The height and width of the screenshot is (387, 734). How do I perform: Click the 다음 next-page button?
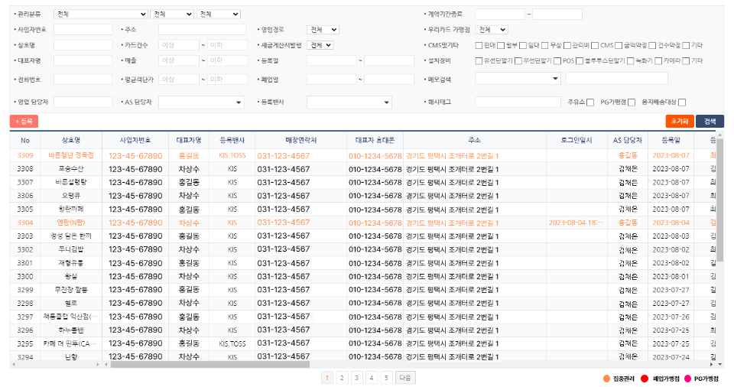click(x=405, y=378)
